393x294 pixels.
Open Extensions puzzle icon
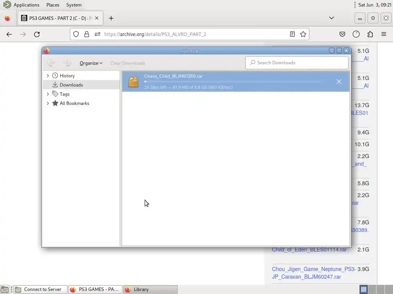point(370,34)
